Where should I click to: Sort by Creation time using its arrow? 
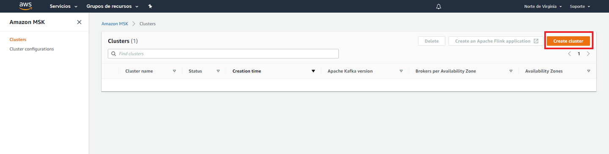(313, 71)
